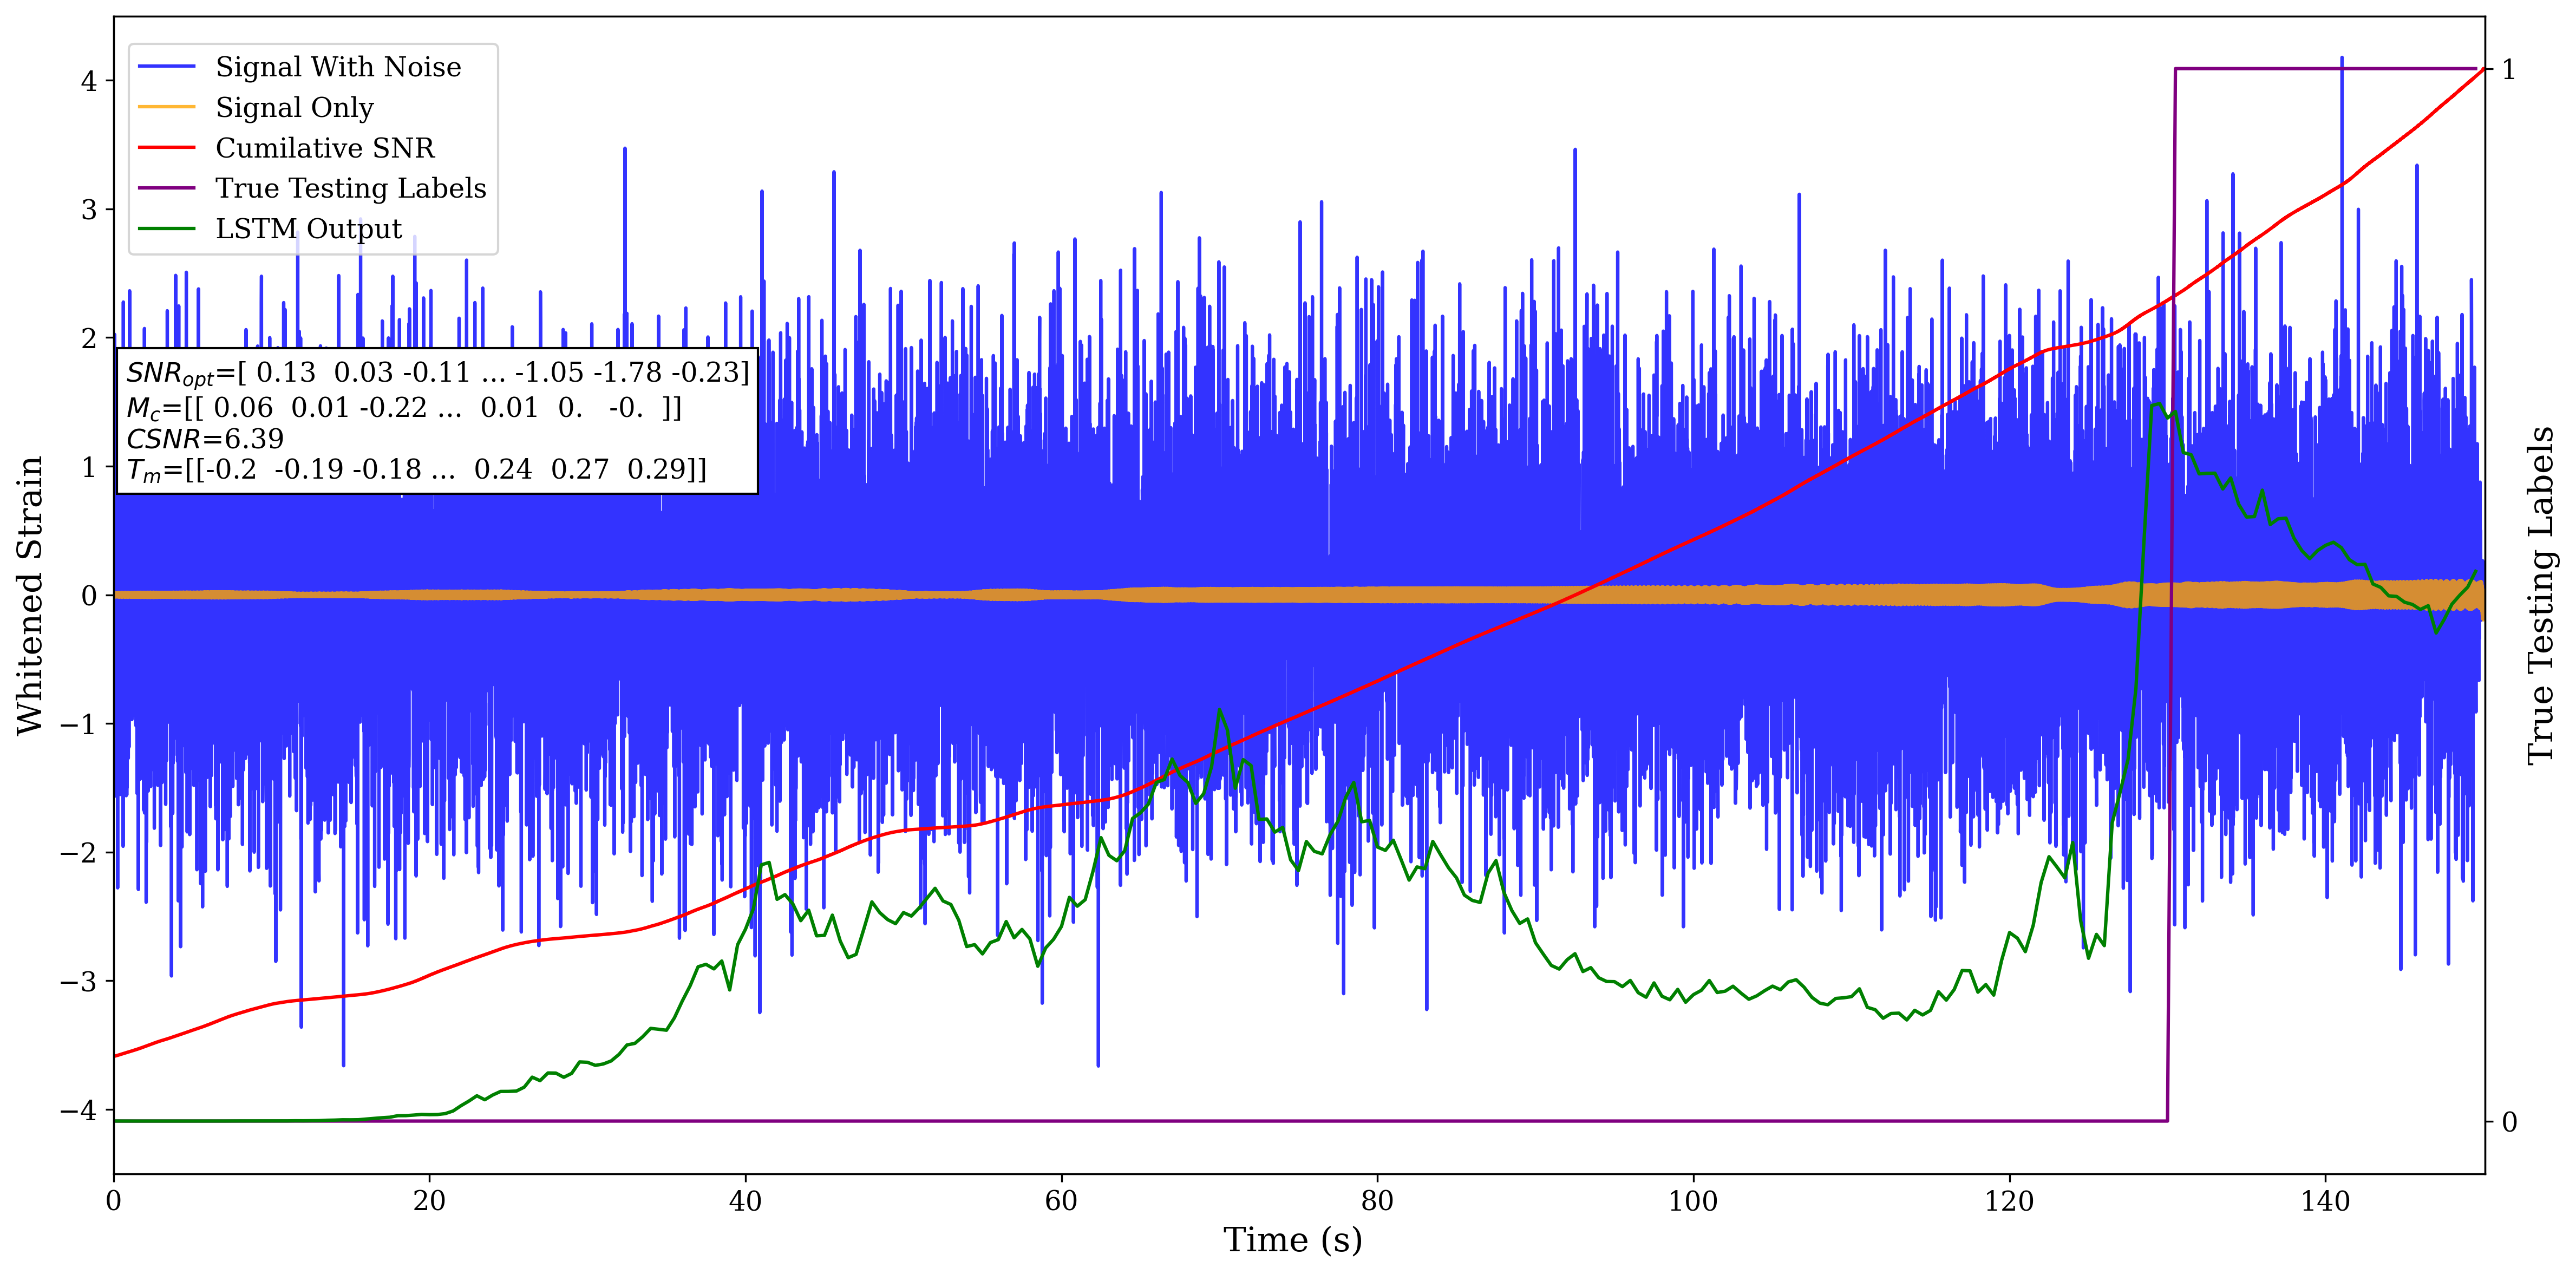The width and height of the screenshot is (2576, 1274).
Task: Click the x-axis tick label 140
Action: click(x=2325, y=1200)
